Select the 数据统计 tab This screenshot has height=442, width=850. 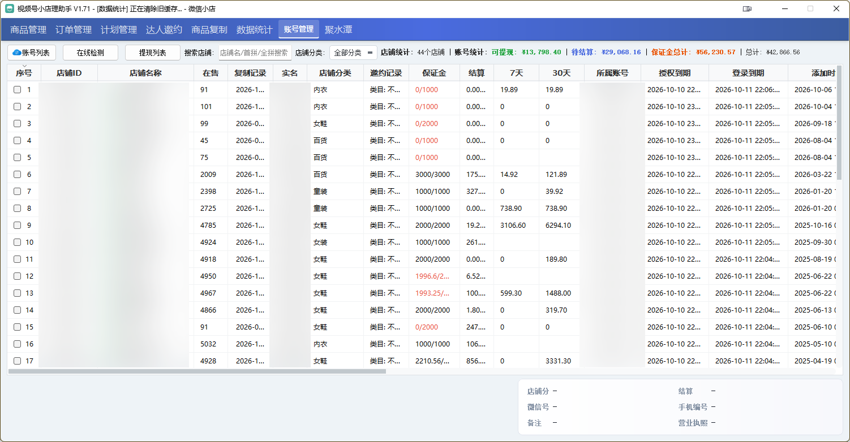(x=255, y=29)
